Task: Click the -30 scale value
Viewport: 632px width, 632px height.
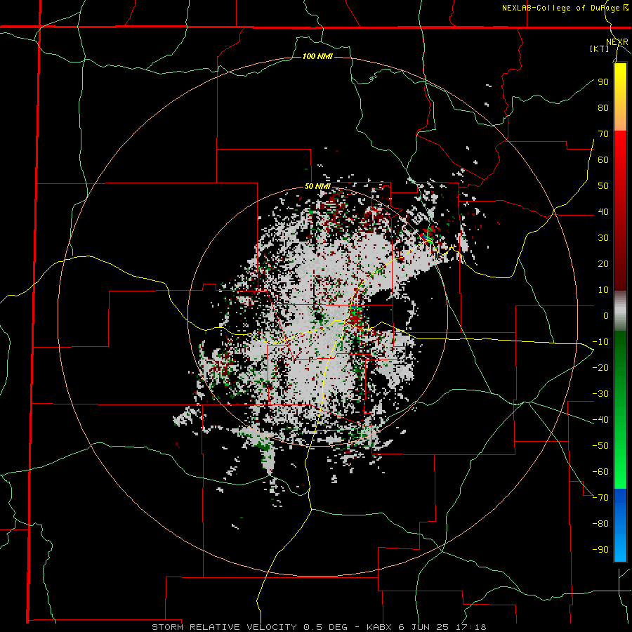Action: (600, 394)
